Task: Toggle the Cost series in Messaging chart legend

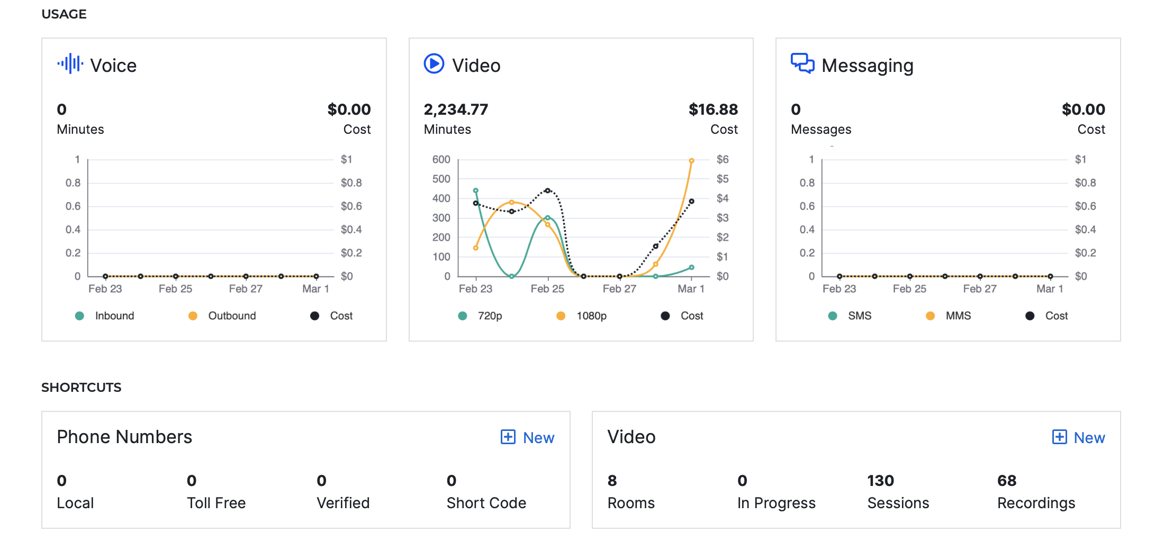Action: point(1047,316)
